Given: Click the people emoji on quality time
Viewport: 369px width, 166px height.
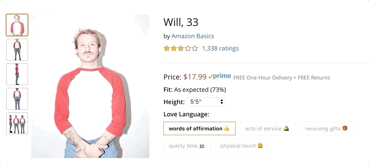Looking at the screenshot, I should tap(202, 146).
